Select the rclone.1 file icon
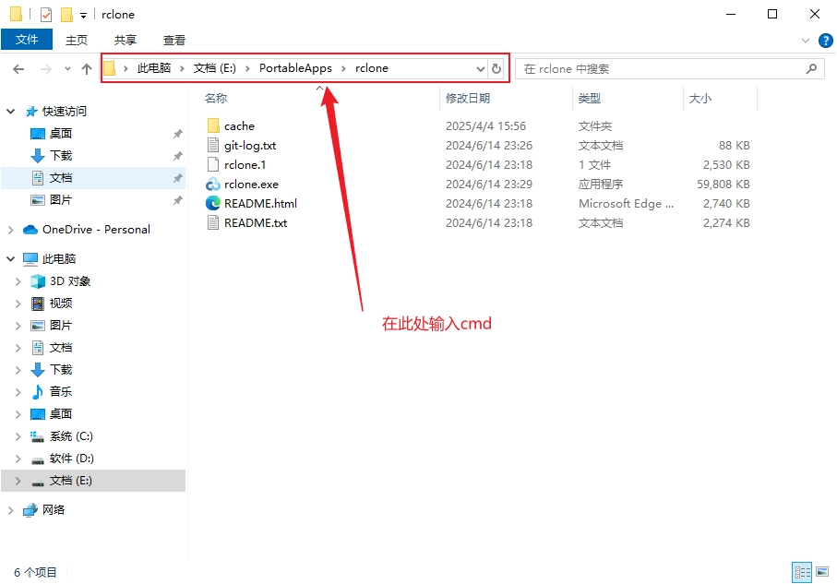This screenshot has width=837, height=584. [213, 164]
